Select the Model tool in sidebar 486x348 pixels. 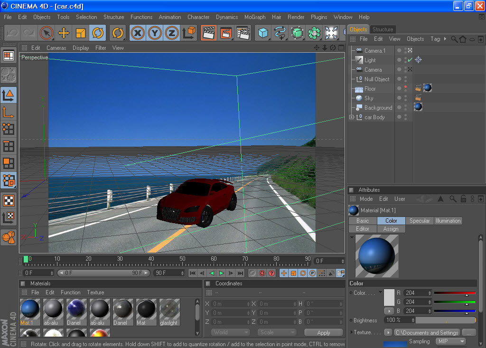click(9, 95)
